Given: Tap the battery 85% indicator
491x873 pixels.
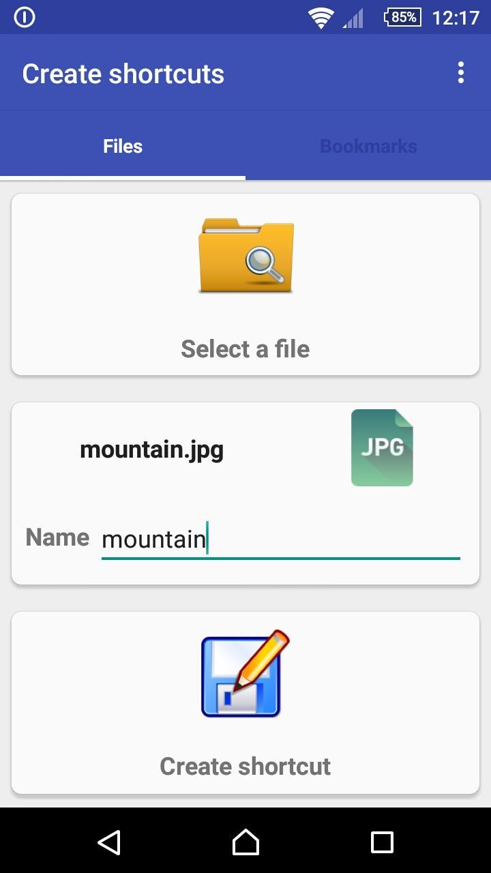Looking at the screenshot, I should click(x=403, y=17).
